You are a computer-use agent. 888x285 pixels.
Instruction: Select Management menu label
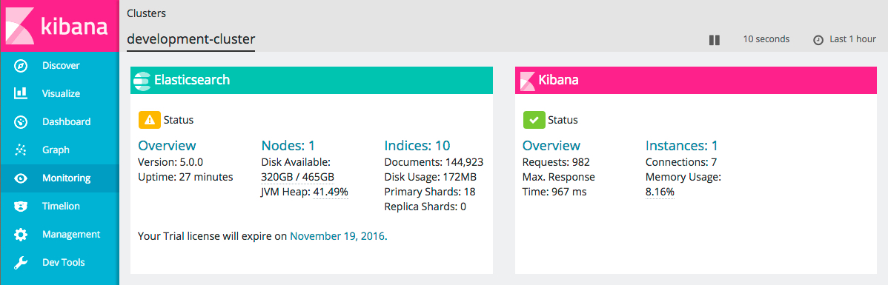pos(71,234)
